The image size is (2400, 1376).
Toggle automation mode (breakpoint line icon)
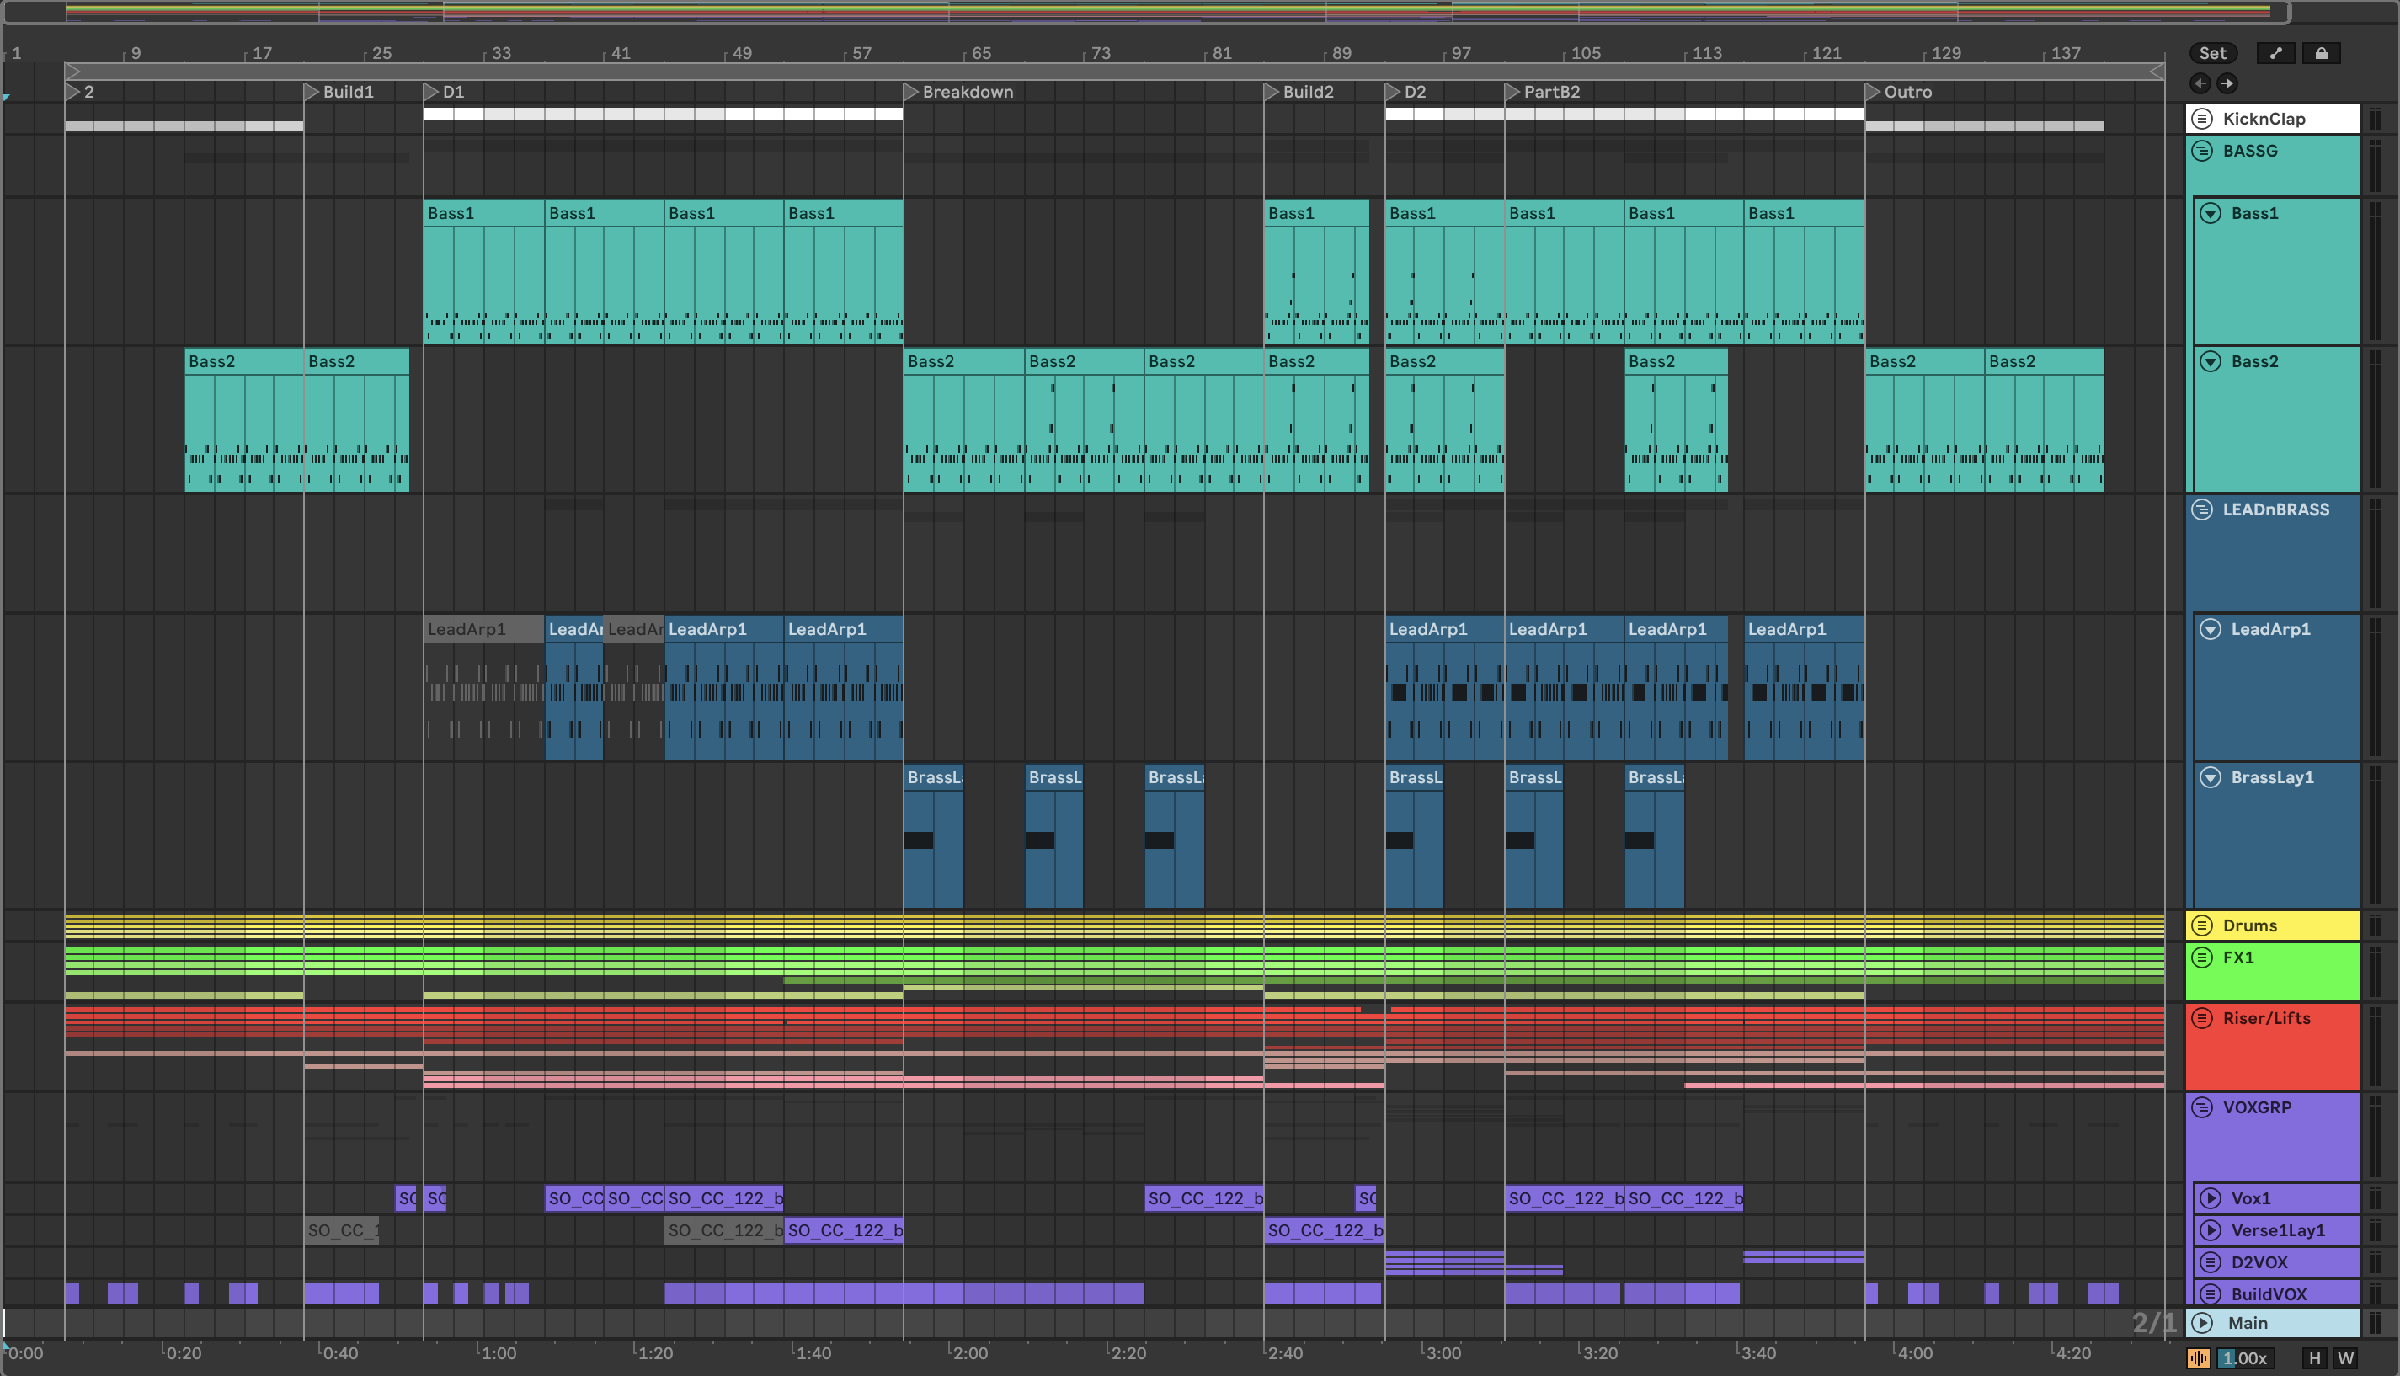coord(2275,54)
